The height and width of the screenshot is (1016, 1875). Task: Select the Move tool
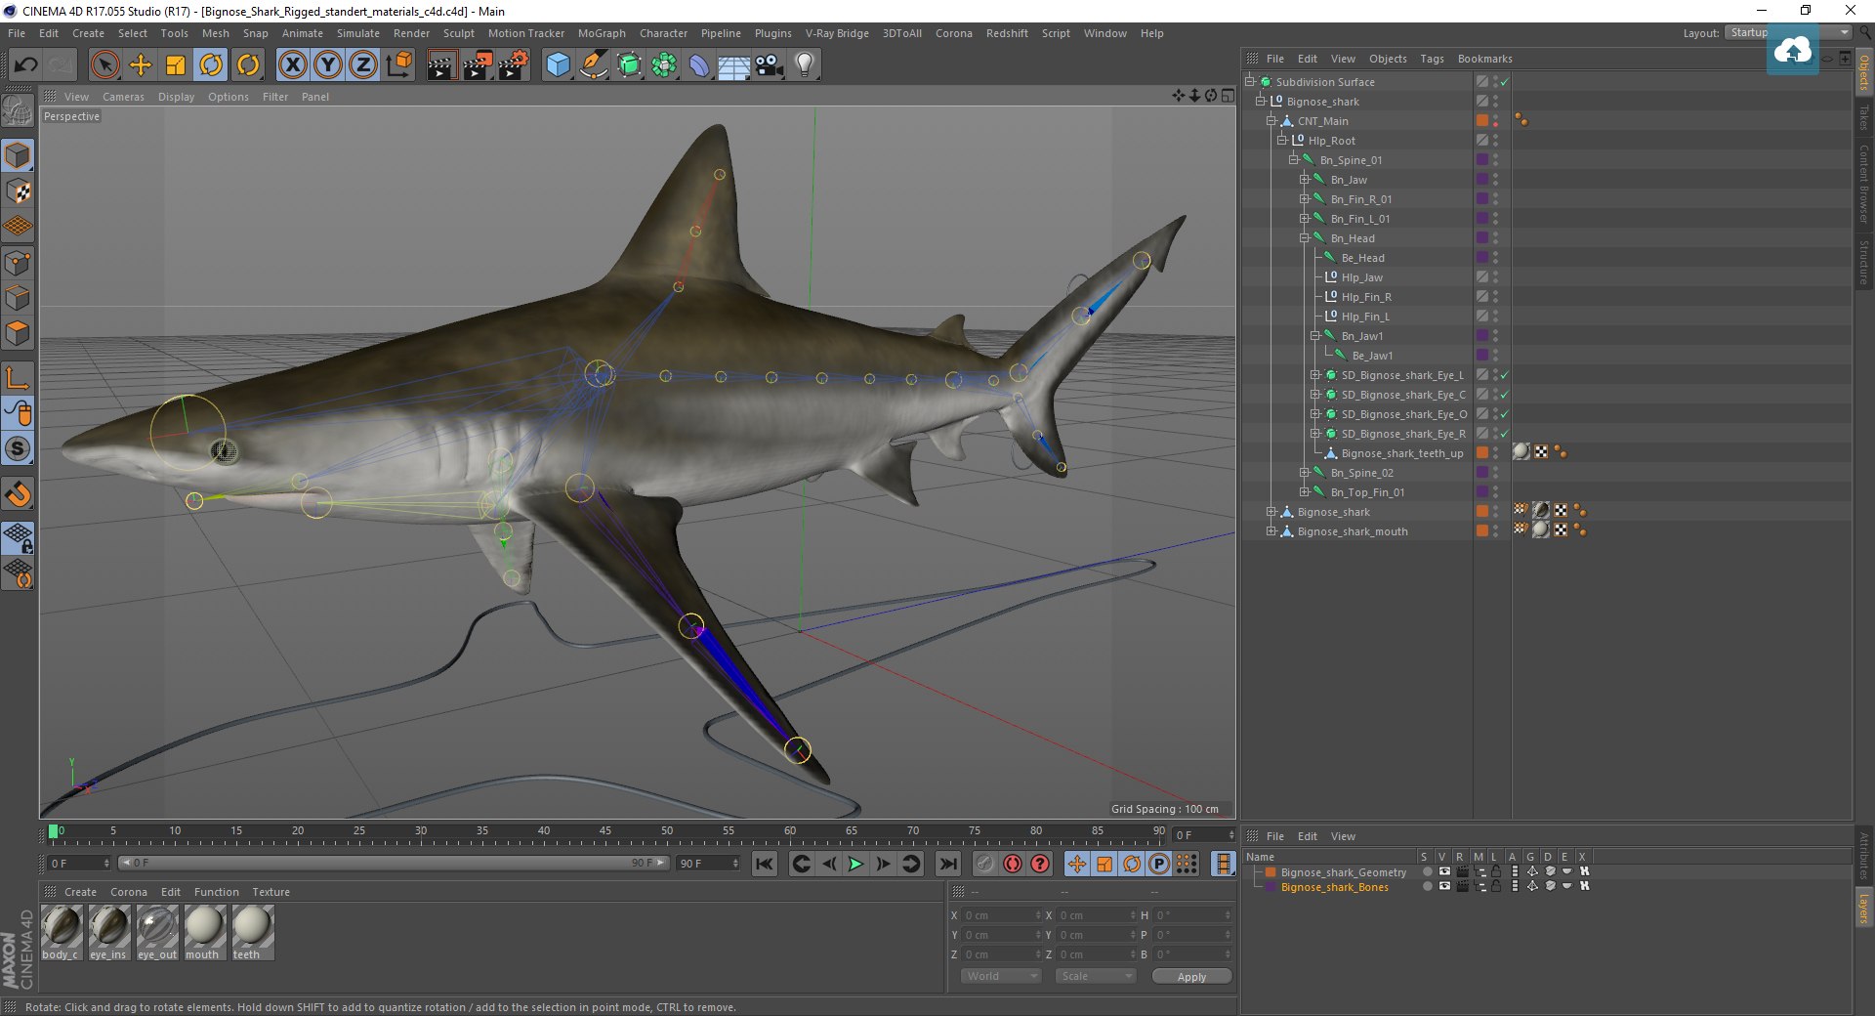[141, 65]
